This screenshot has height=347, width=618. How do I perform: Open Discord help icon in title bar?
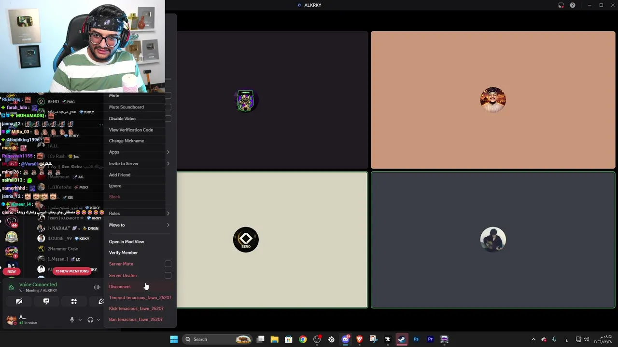click(573, 5)
